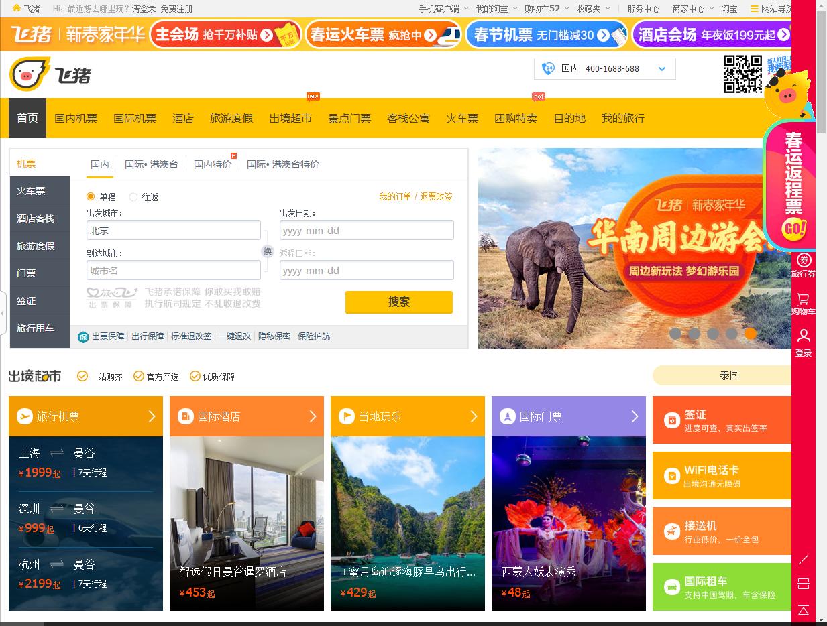This screenshot has height=626, width=827.
Task: Open the 国际酒店 card chevron arrow
Action: tap(313, 416)
